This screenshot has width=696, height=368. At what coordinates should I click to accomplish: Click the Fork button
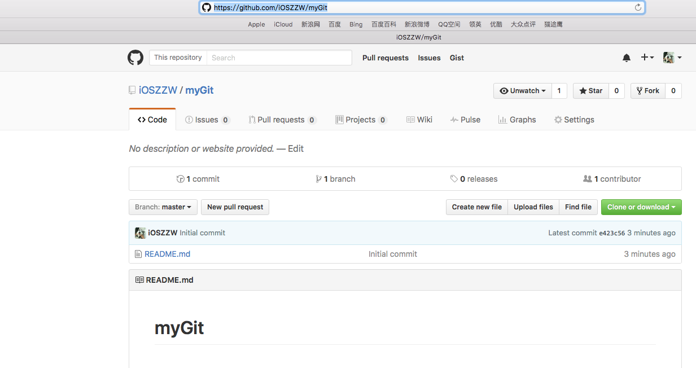(647, 91)
